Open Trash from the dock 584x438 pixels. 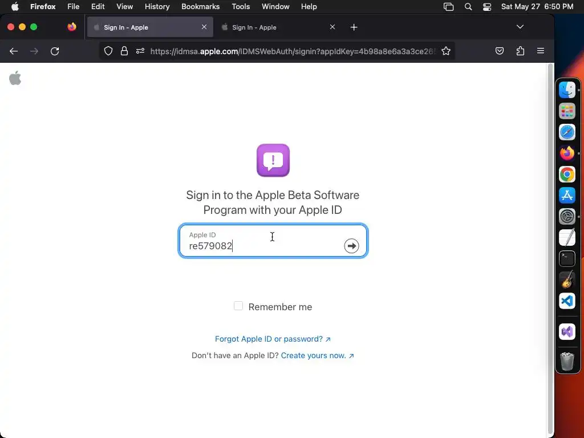(567, 361)
